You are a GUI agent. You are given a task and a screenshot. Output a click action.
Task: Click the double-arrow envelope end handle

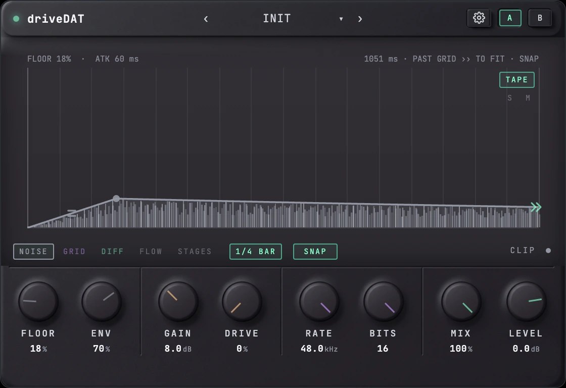click(536, 207)
